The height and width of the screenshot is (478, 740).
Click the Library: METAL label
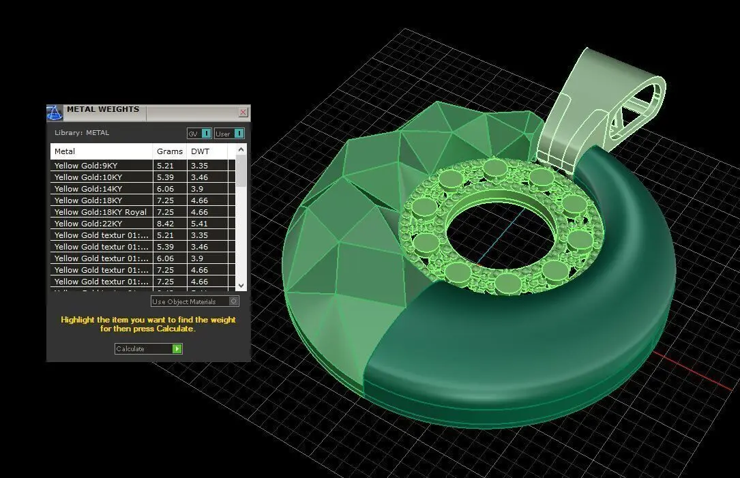82,132
